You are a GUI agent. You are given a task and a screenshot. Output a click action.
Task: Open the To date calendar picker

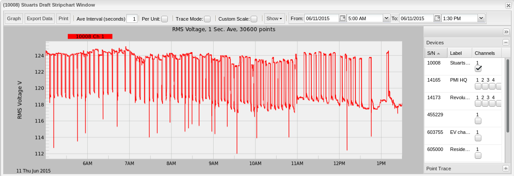437,18
